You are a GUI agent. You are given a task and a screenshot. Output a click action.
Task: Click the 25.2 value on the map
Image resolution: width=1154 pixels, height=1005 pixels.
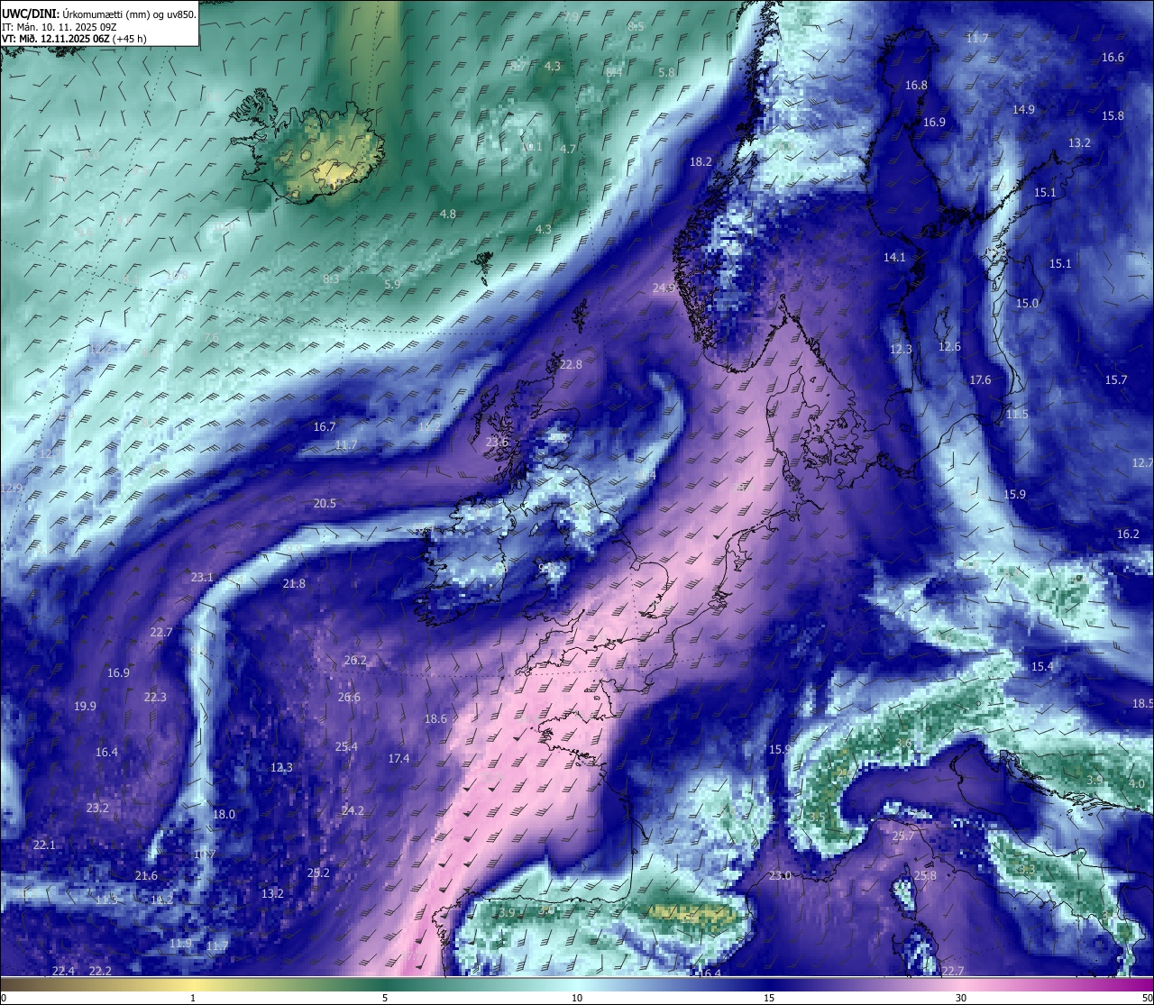[318, 873]
